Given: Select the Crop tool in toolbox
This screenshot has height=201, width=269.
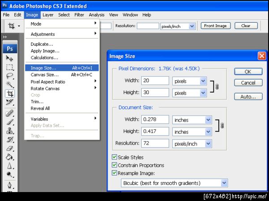Looking at the screenshot, I should [10, 94].
